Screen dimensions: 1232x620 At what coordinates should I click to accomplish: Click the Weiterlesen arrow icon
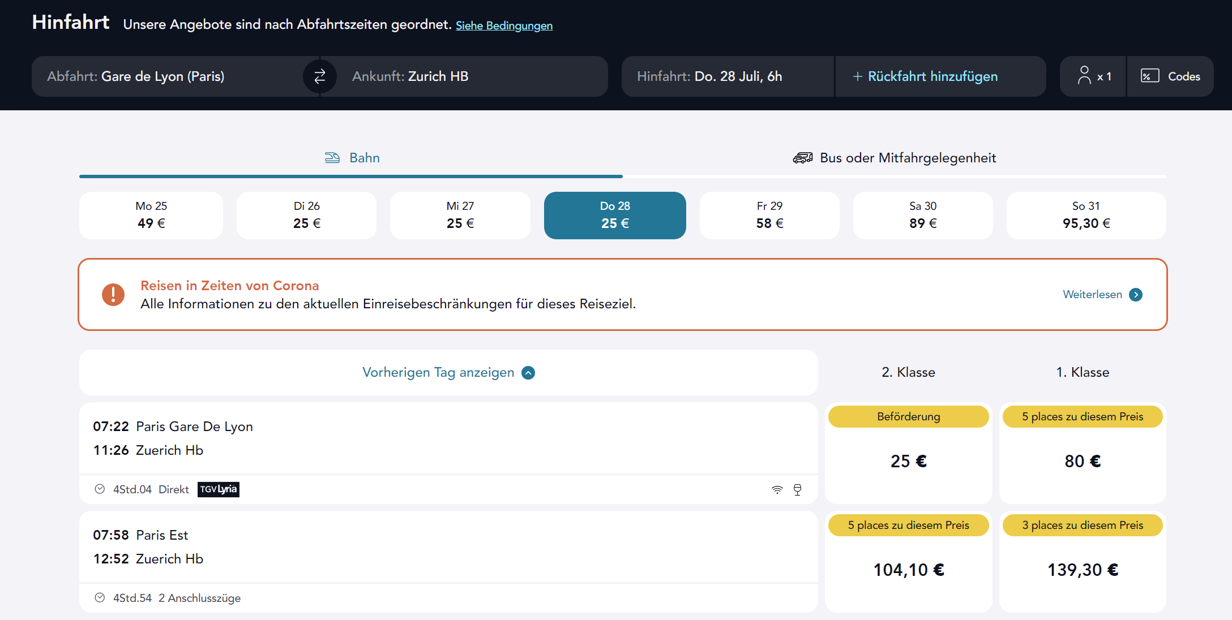[x=1136, y=295]
